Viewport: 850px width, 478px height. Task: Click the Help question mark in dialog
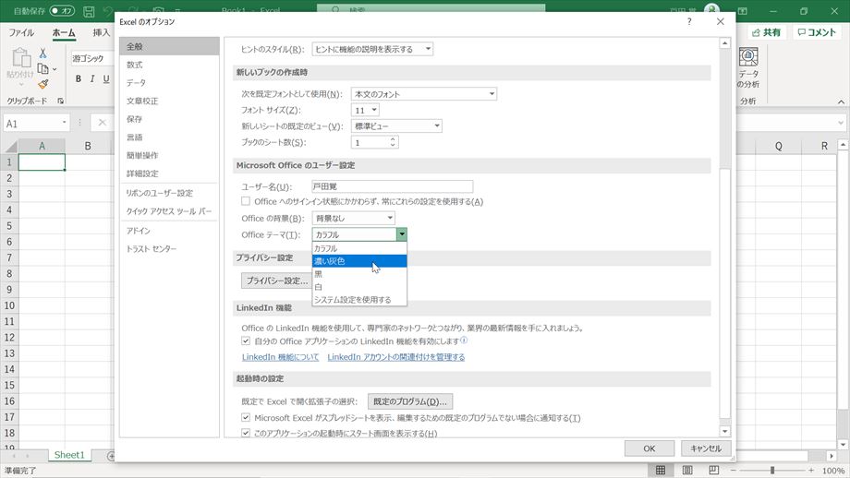click(x=689, y=21)
